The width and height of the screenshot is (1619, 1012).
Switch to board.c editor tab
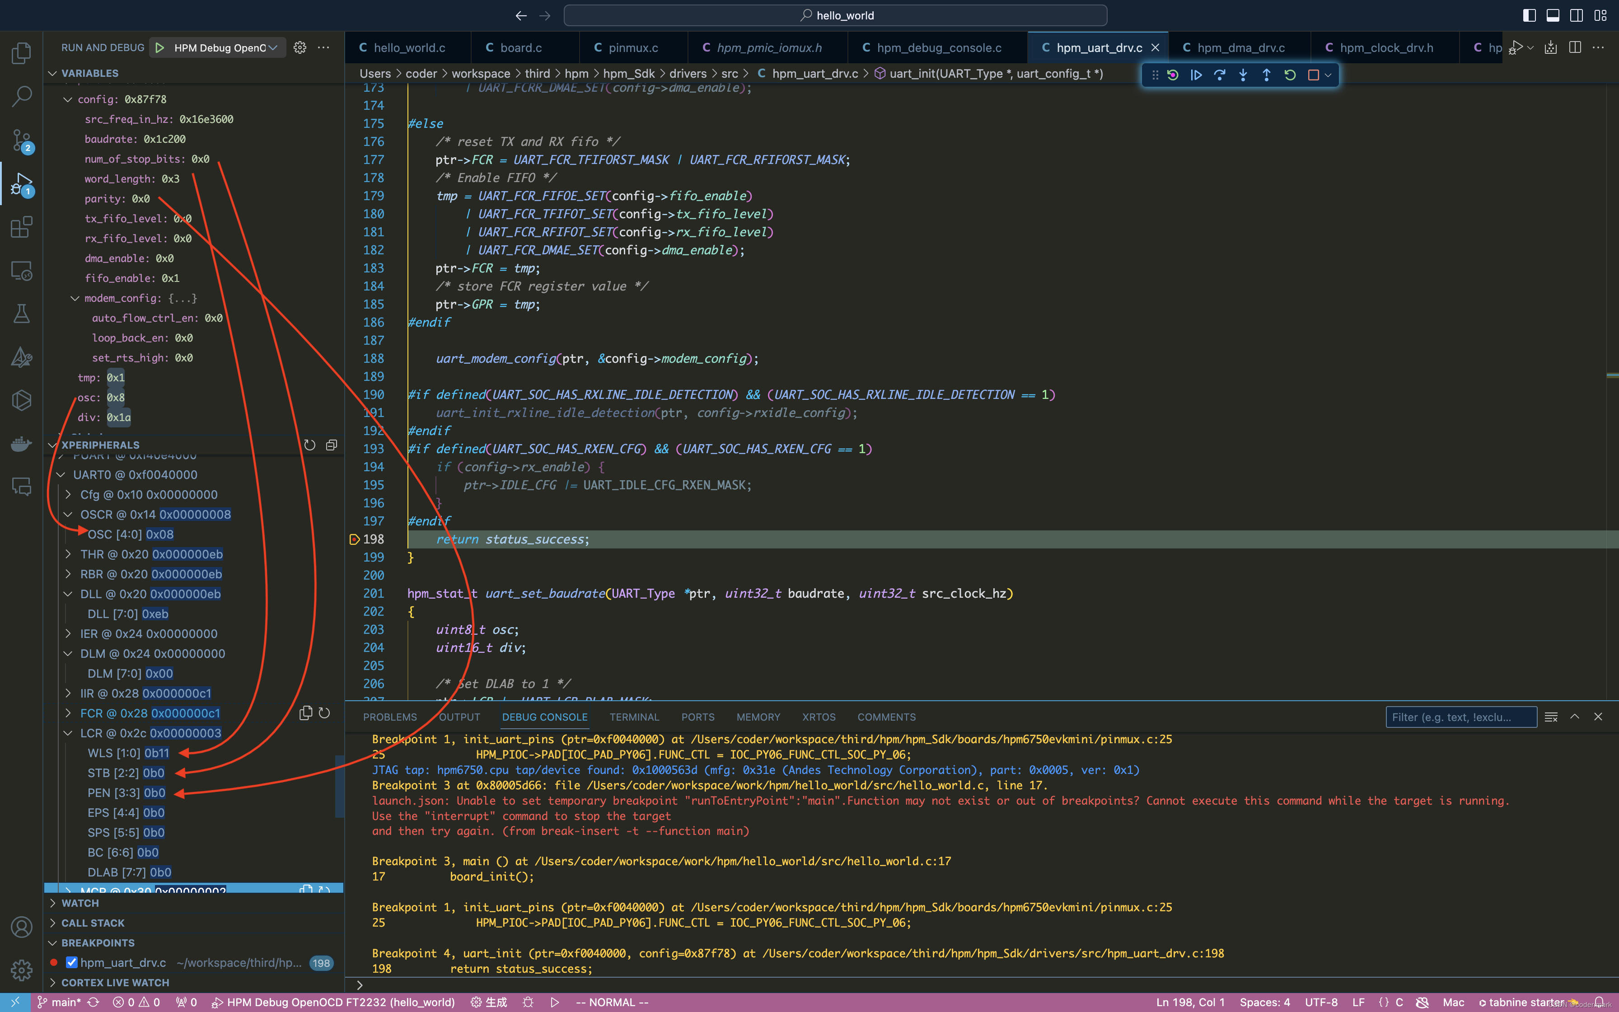520,47
